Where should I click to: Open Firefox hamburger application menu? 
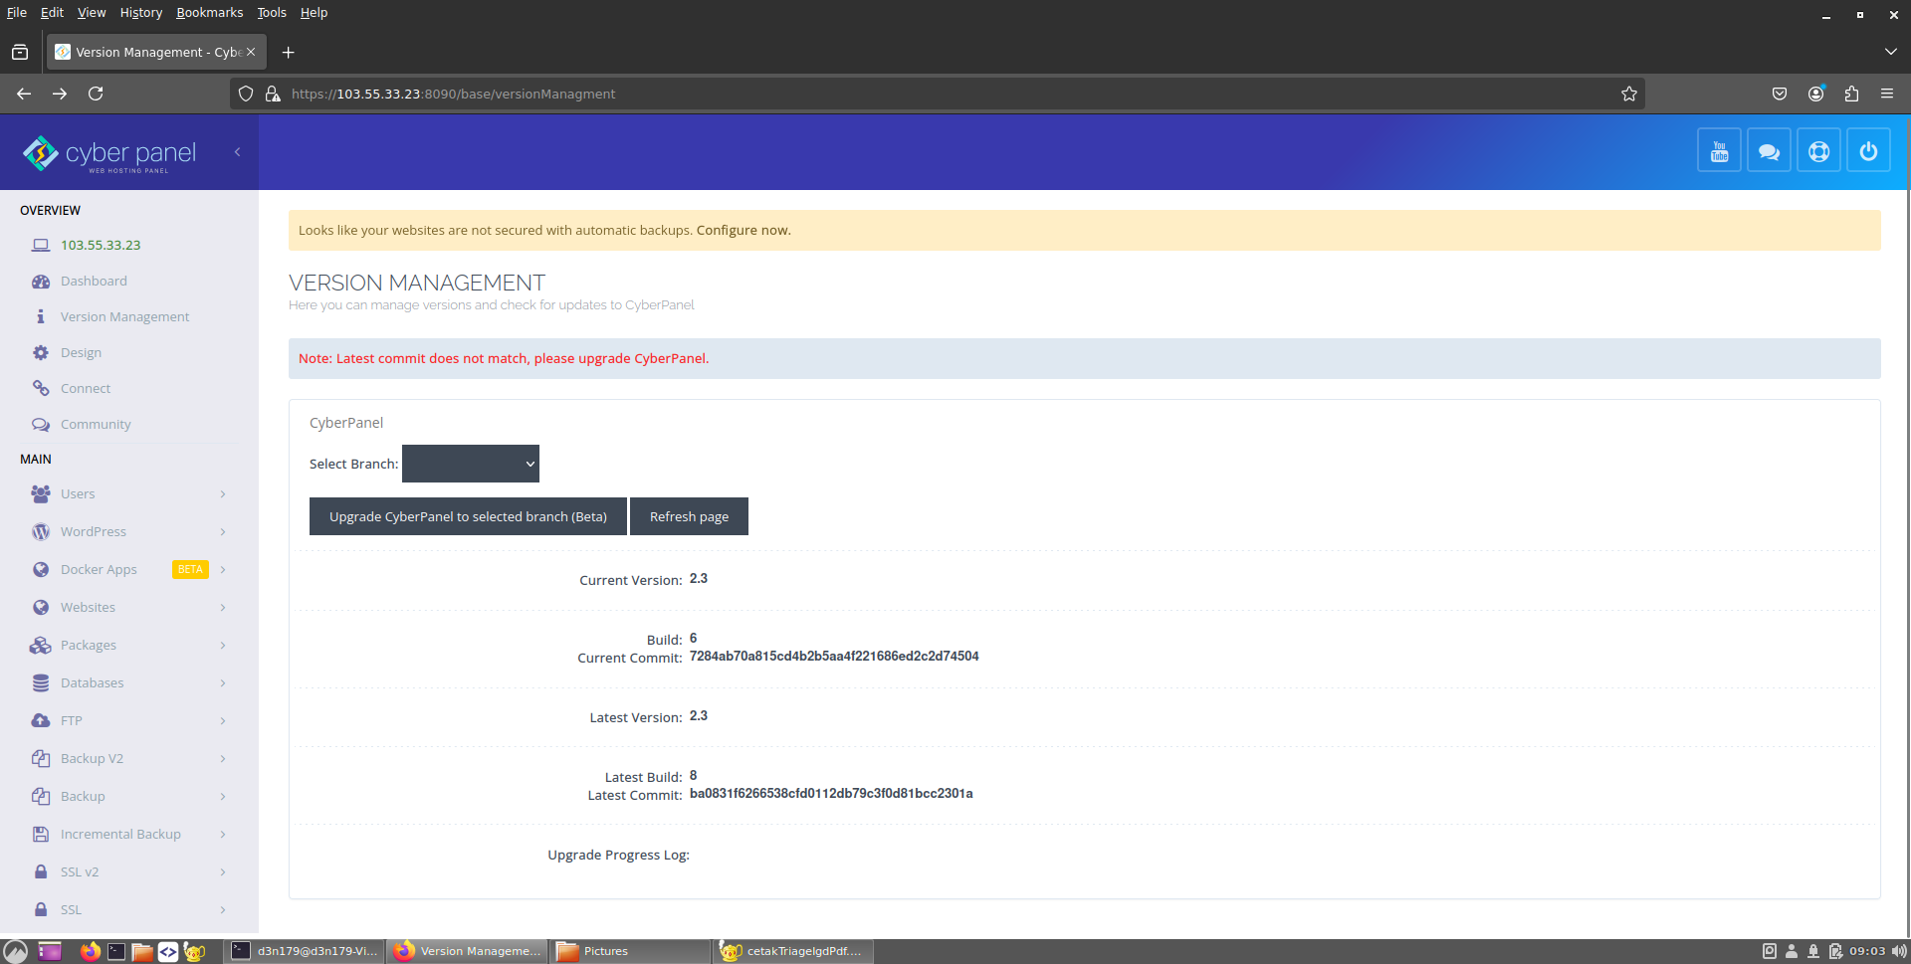point(1886,94)
